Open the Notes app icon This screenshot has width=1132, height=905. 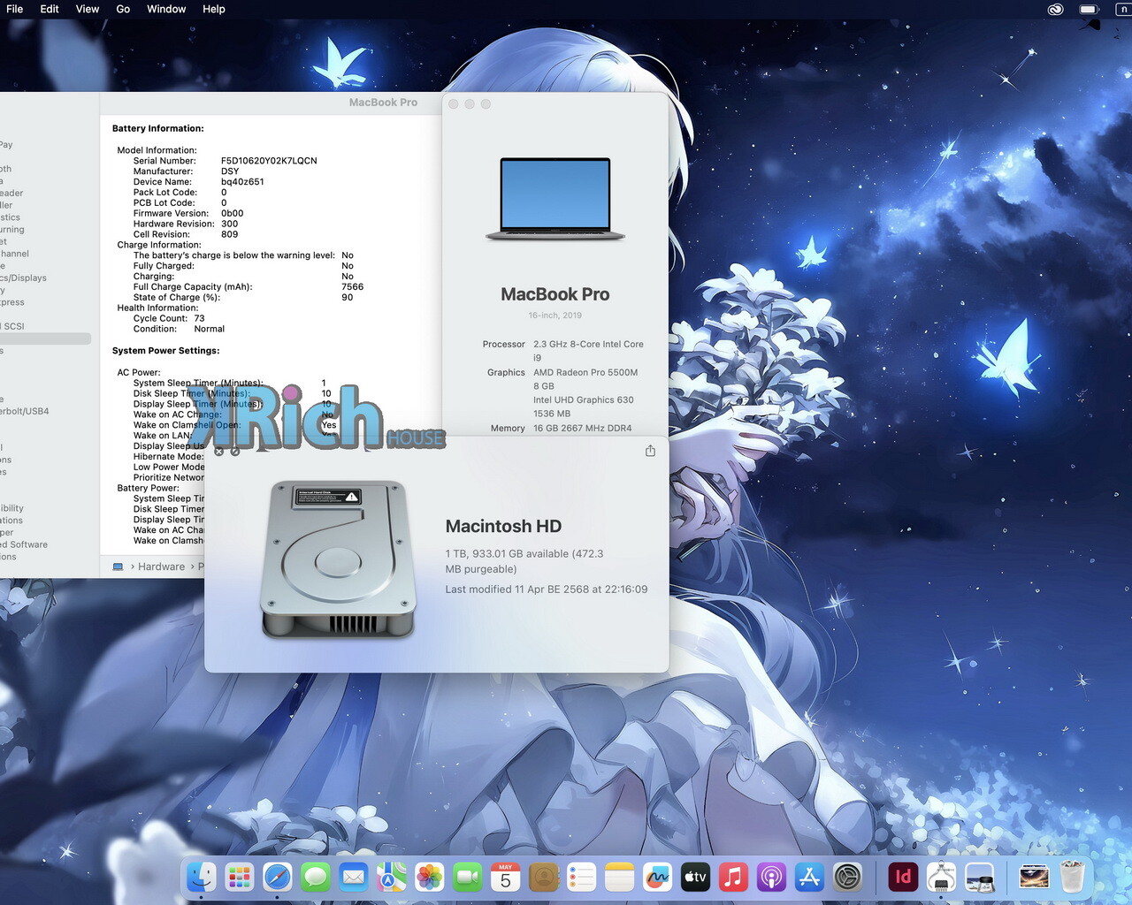pos(619,878)
